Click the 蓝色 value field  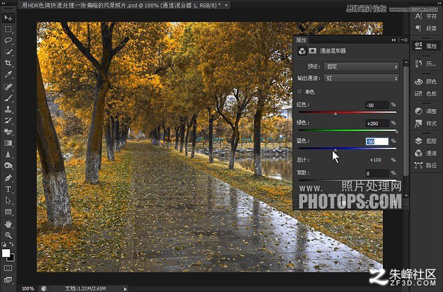(x=377, y=142)
